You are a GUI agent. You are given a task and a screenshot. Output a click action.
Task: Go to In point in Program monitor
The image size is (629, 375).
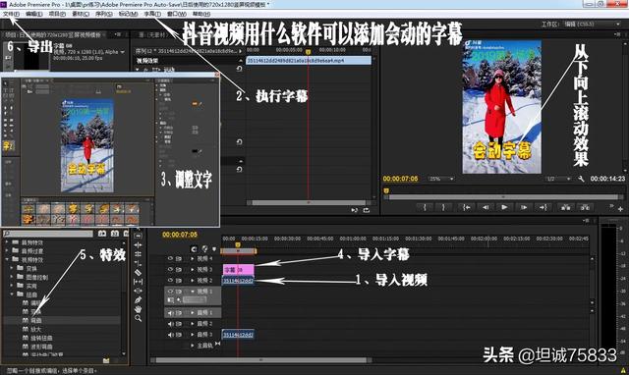point(466,207)
